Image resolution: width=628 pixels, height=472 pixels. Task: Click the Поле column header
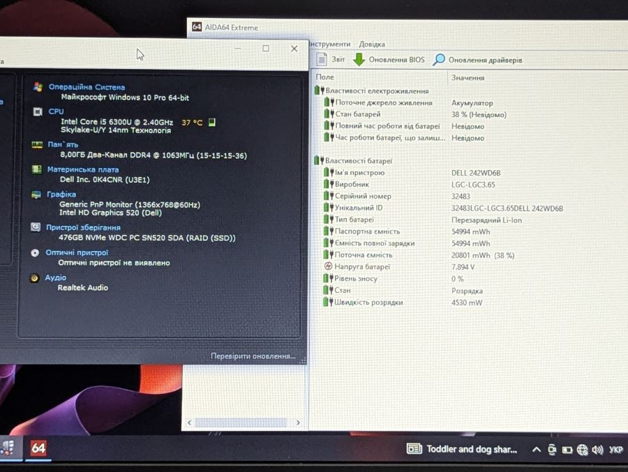[324, 77]
